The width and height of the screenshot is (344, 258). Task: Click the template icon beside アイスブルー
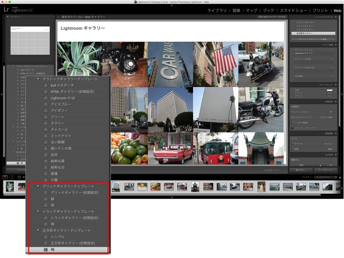pyautogui.click(x=46, y=104)
